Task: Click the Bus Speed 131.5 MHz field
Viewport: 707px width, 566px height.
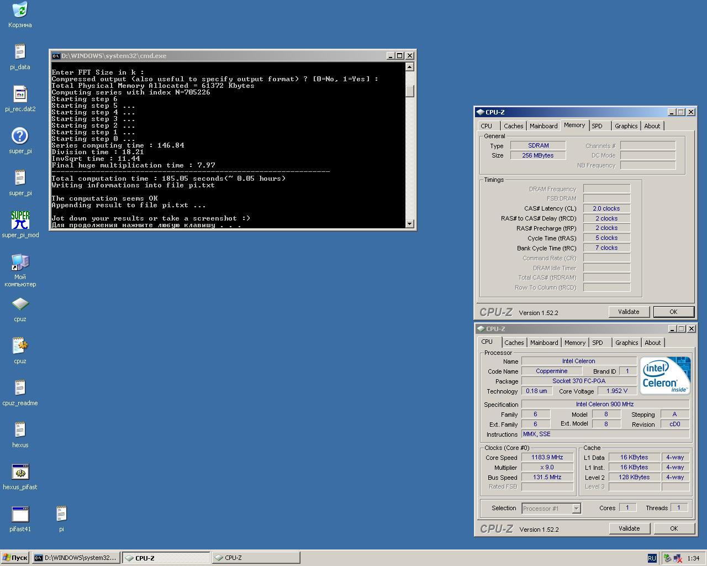Action: tap(547, 478)
